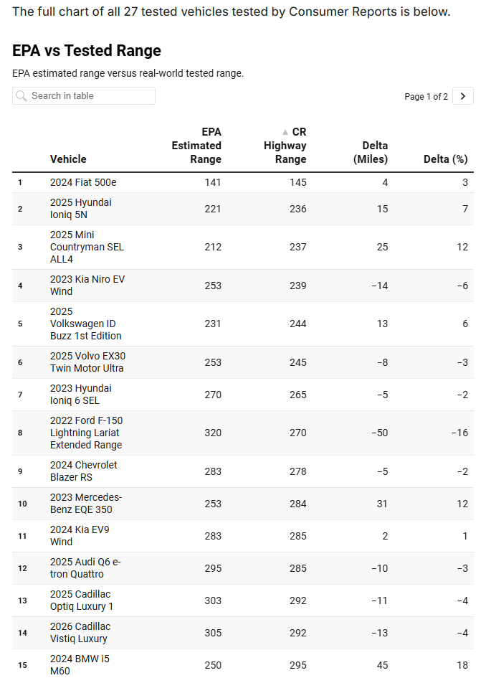Screen dimensions: 486x678
Task: Click the 2023 Mercedes-Benz EQE 350 cell
Action: 85,504
